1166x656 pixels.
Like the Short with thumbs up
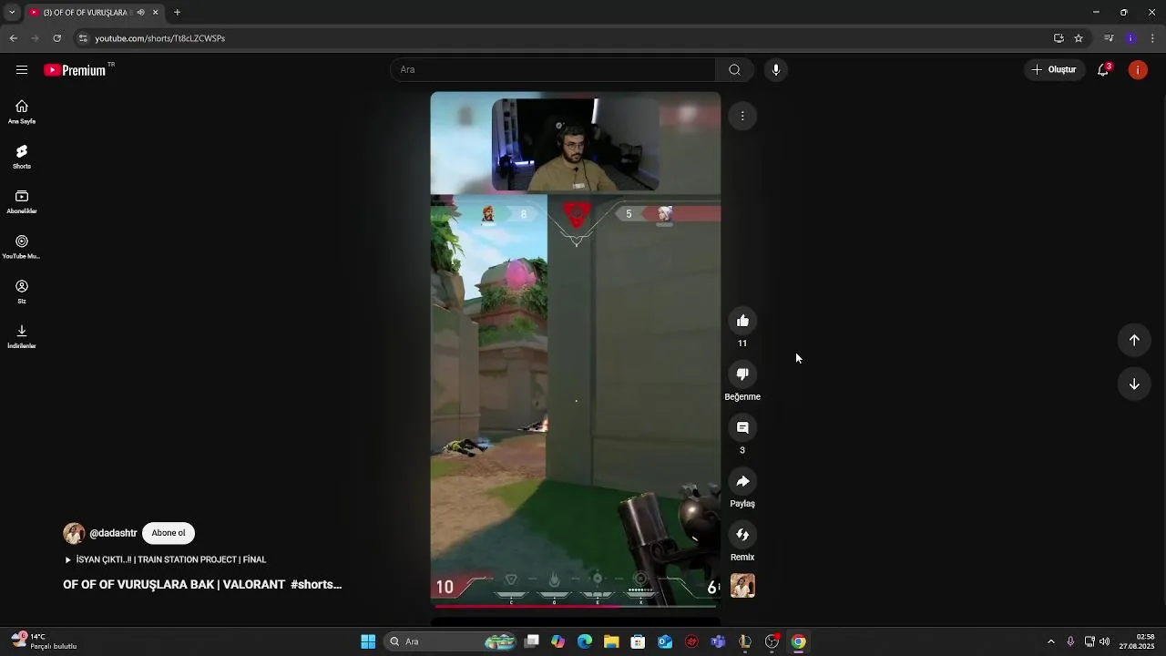742,321
